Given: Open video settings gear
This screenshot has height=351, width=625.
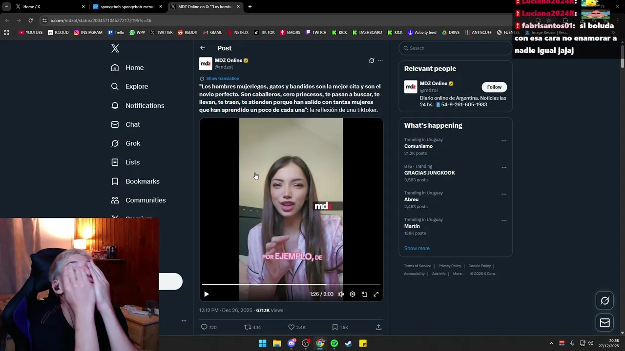Looking at the screenshot, I should point(353,294).
